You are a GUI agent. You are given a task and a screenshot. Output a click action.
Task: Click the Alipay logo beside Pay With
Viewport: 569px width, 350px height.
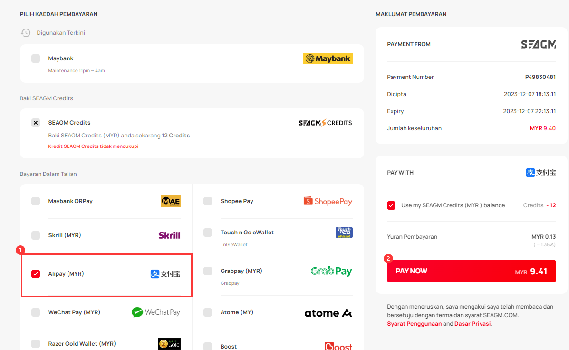pos(540,173)
